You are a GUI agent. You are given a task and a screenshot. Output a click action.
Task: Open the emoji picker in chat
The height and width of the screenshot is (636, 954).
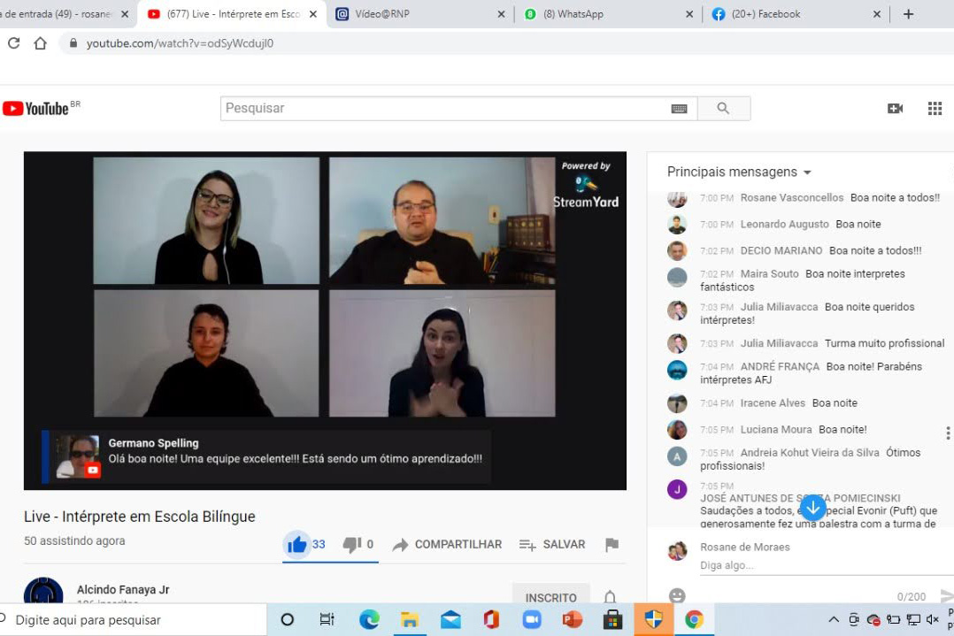pos(677,595)
